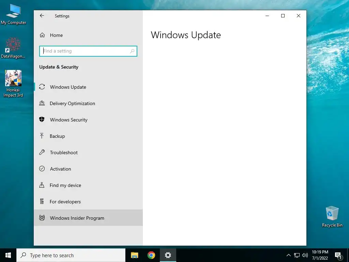
Task: Maximize the Settings window
Action: 283,16
